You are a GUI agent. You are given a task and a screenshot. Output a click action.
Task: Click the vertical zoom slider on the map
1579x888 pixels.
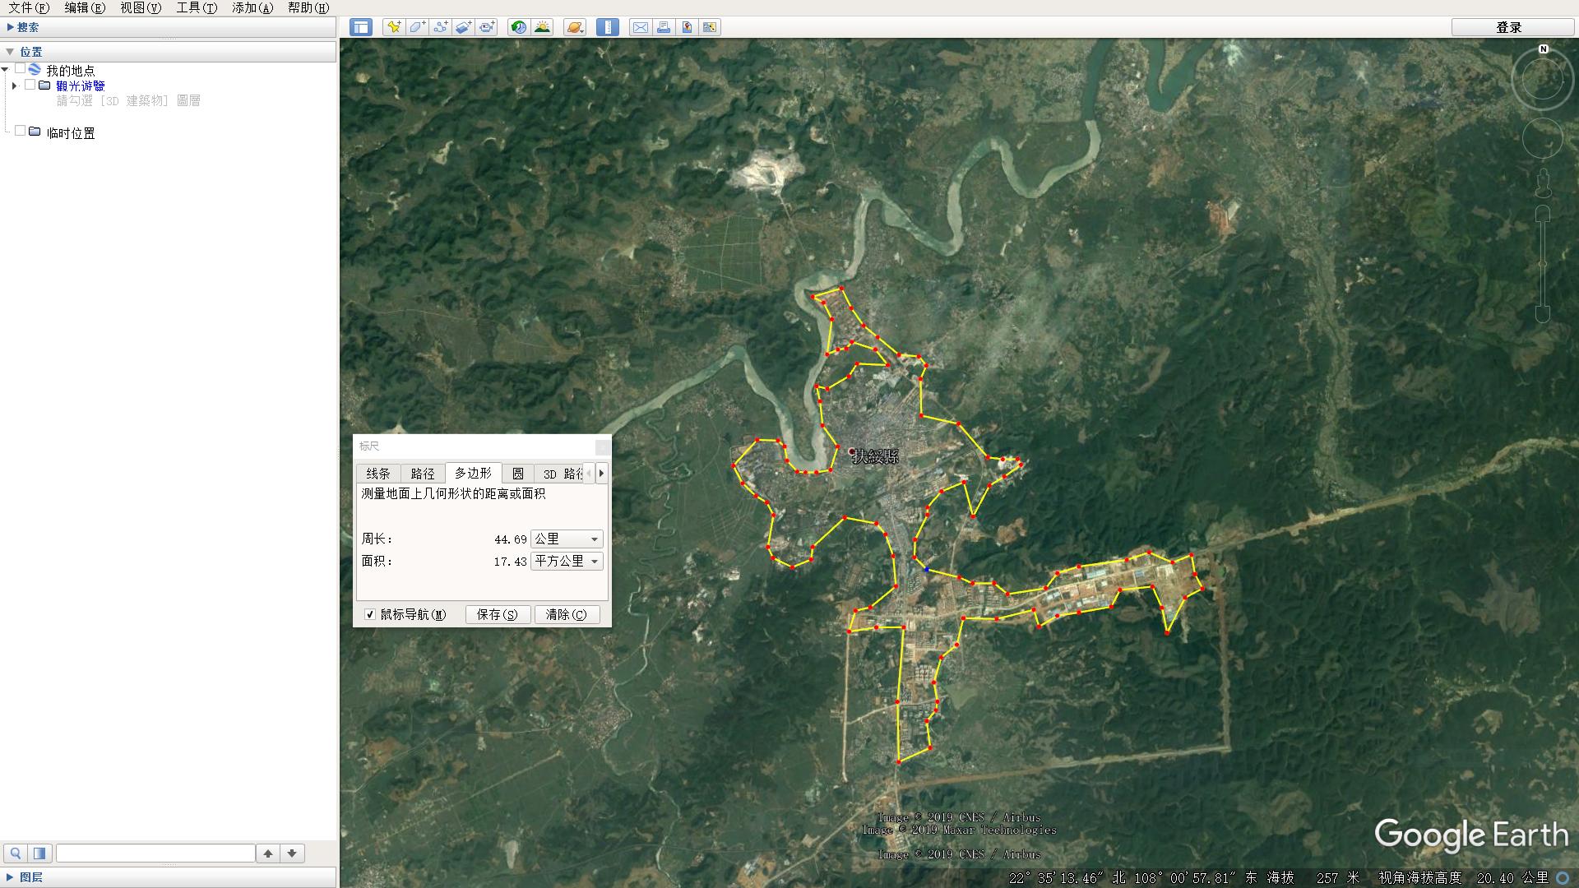pyautogui.click(x=1543, y=263)
